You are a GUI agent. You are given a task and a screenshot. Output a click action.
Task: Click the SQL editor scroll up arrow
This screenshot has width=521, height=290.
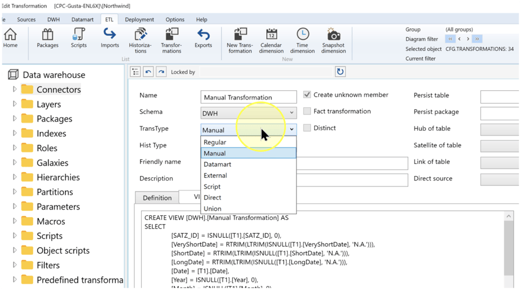coord(509,216)
